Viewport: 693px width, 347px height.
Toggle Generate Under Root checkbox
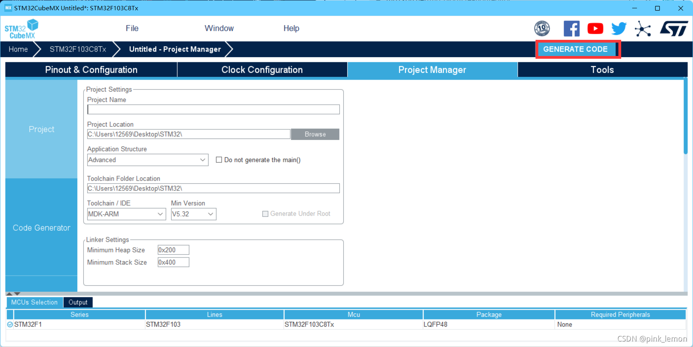coord(265,214)
